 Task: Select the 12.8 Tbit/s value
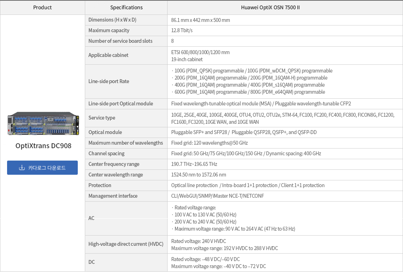coord(182,30)
